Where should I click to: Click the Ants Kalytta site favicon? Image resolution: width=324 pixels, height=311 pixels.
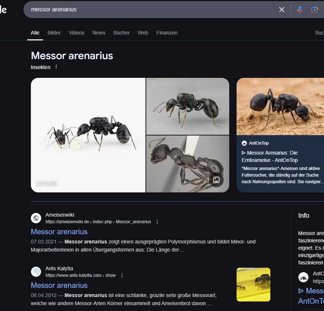tap(36, 272)
